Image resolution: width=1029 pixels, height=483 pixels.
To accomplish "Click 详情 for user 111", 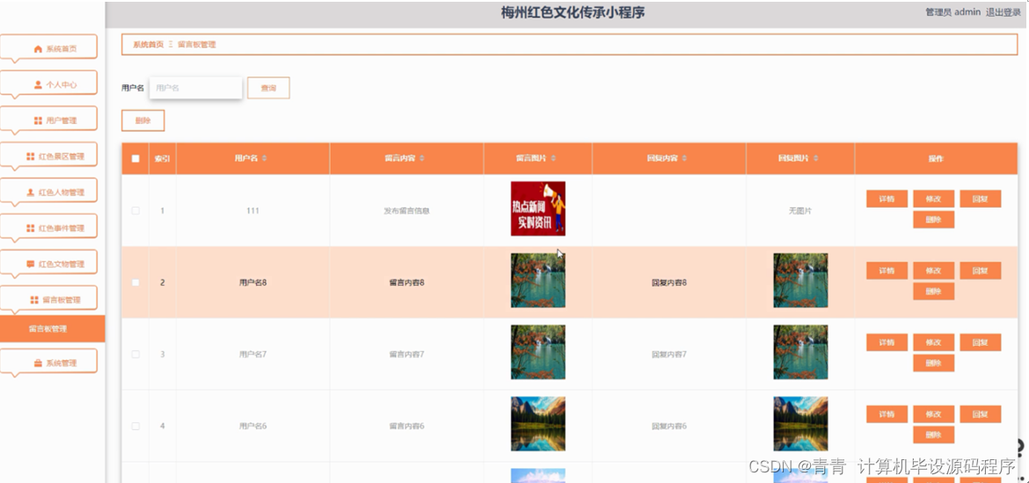I will point(887,199).
